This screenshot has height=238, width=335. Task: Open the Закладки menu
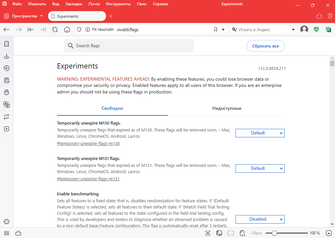tap(73, 4)
